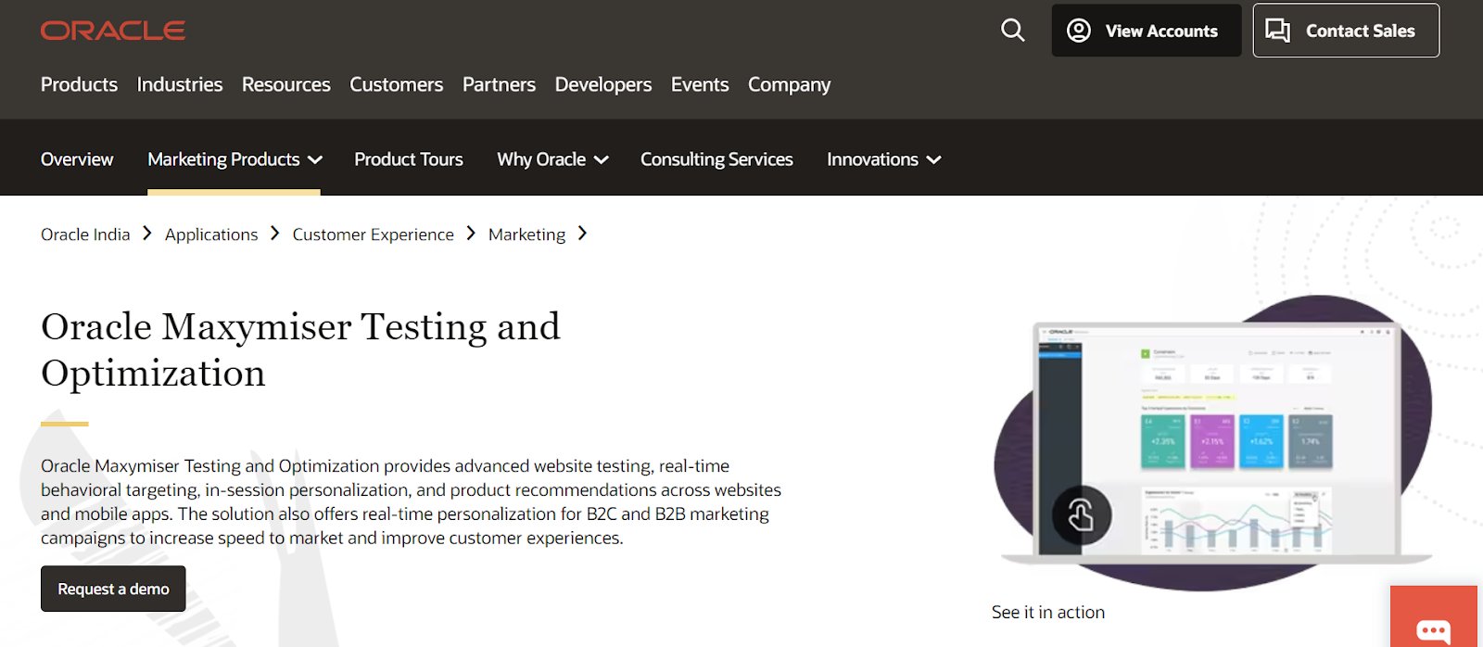
Task: Click the Oracle India breadcrumb
Action: [x=85, y=235]
